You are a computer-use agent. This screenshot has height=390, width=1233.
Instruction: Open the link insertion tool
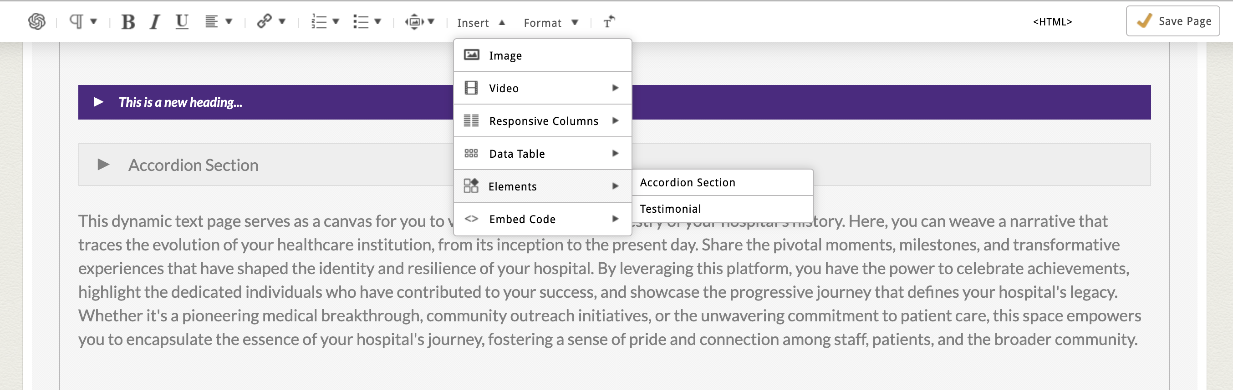click(x=265, y=21)
